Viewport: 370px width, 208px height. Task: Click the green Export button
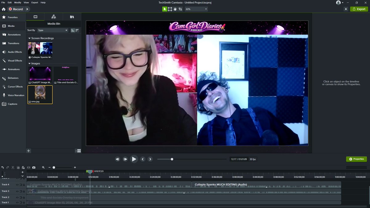click(359, 9)
